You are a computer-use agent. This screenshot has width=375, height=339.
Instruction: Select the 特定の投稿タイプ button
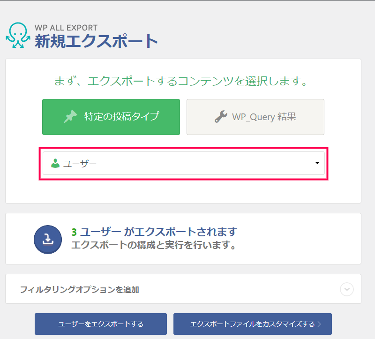[111, 117]
